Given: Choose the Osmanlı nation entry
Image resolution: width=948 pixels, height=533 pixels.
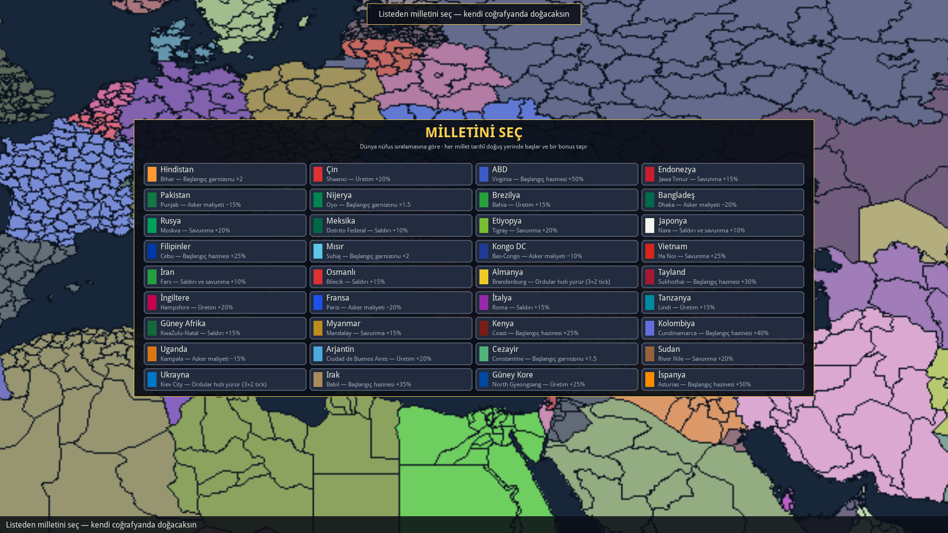Looking at the screenshot, I should [x=391, y=277].
